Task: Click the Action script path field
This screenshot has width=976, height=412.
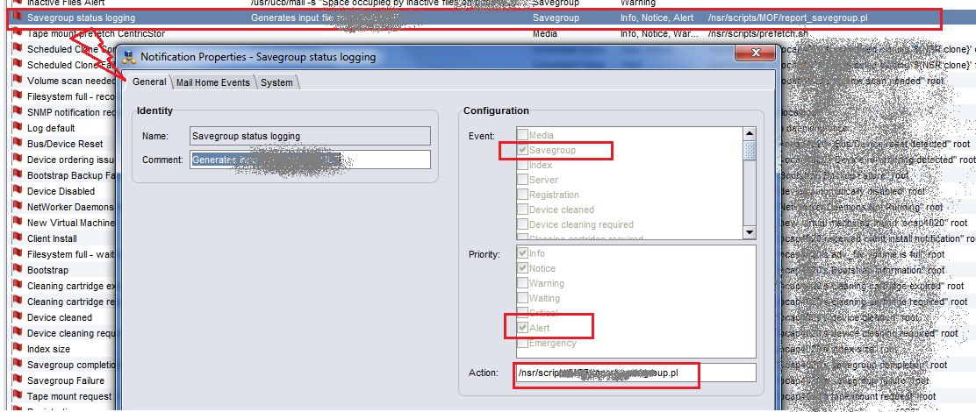Action: [x=635, y=373]
